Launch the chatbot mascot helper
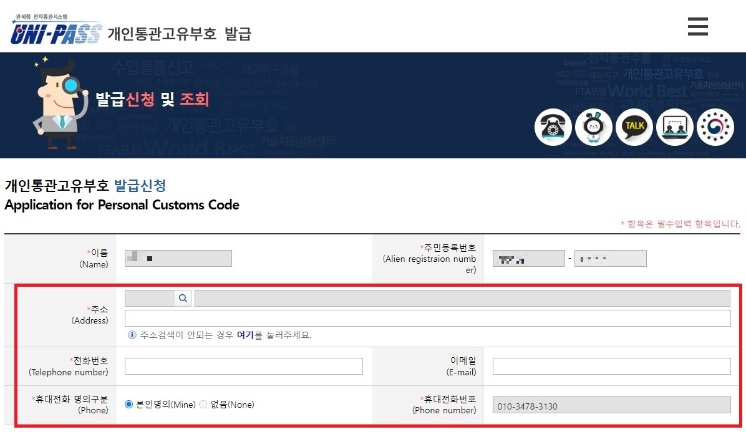746x432 pixels. pos(594,126)
